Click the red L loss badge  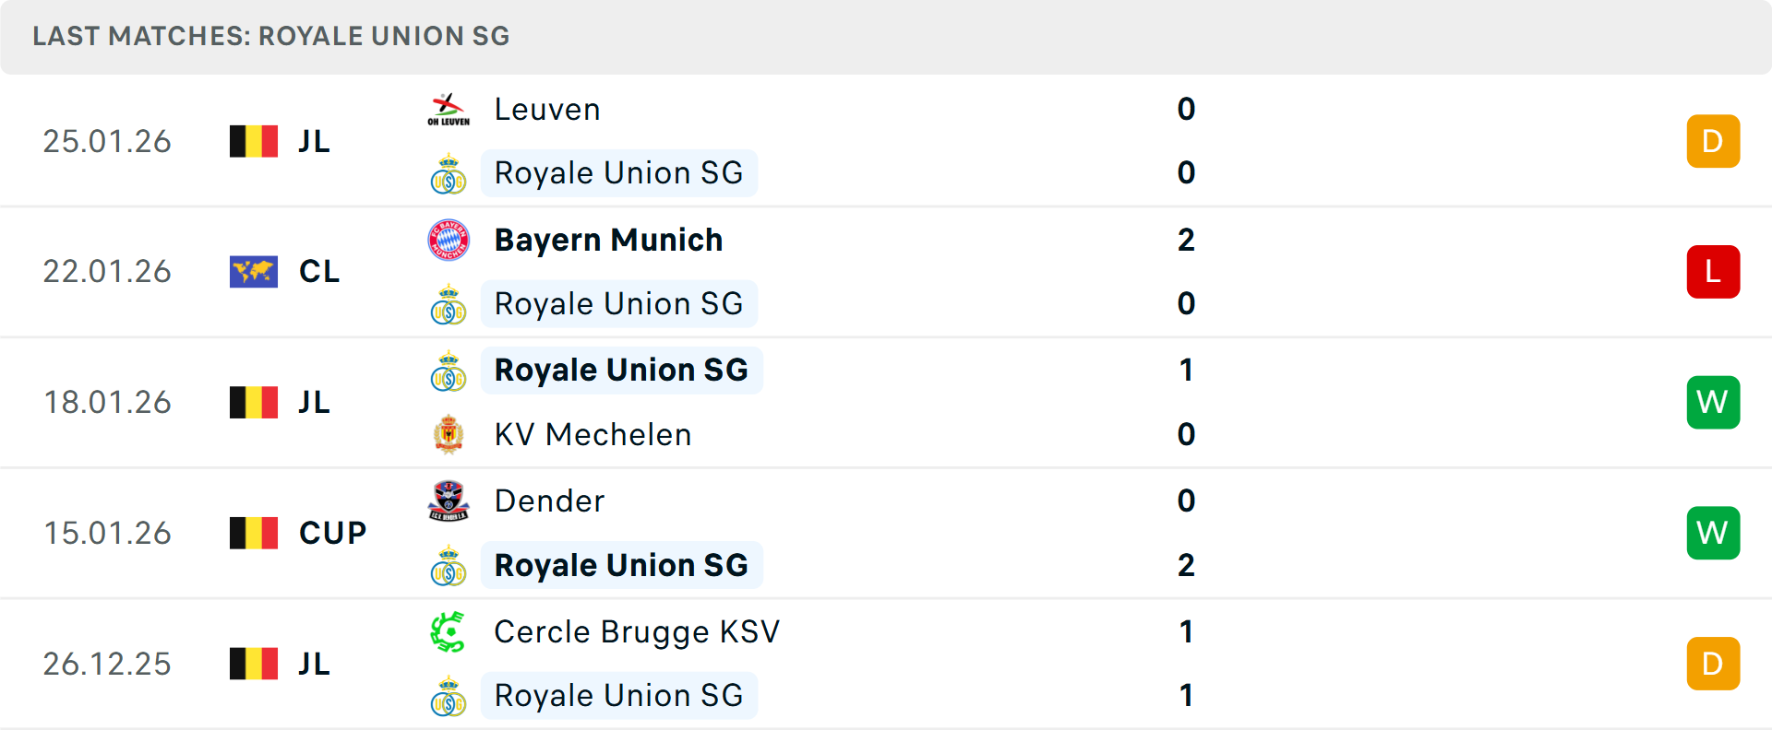tap(1713, 272)
